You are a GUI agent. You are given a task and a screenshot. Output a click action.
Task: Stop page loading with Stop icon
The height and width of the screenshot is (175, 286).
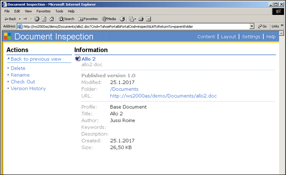37,19
